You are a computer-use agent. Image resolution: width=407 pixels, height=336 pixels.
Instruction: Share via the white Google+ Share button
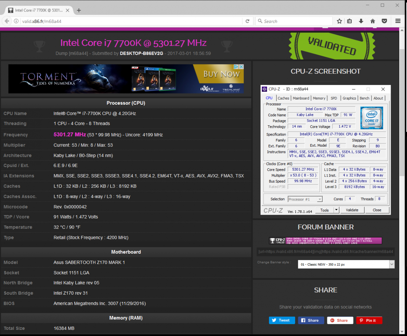coord(340,320)
